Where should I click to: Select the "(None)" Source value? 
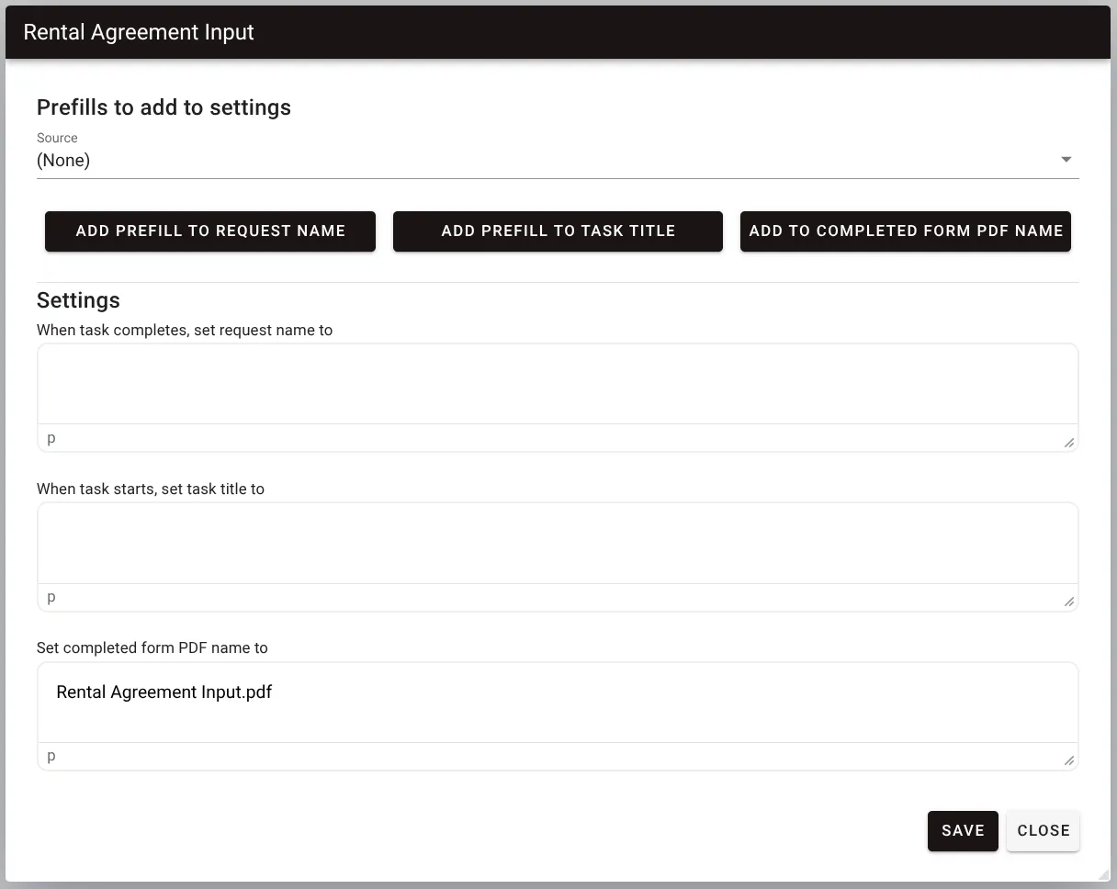tap(63, 161)
